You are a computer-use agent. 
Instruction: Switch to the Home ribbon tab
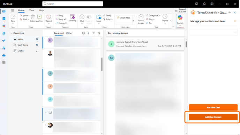coord(21,10)
